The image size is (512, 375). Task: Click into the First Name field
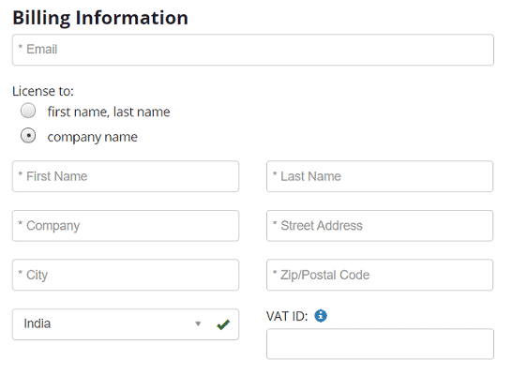click(126, 176)
